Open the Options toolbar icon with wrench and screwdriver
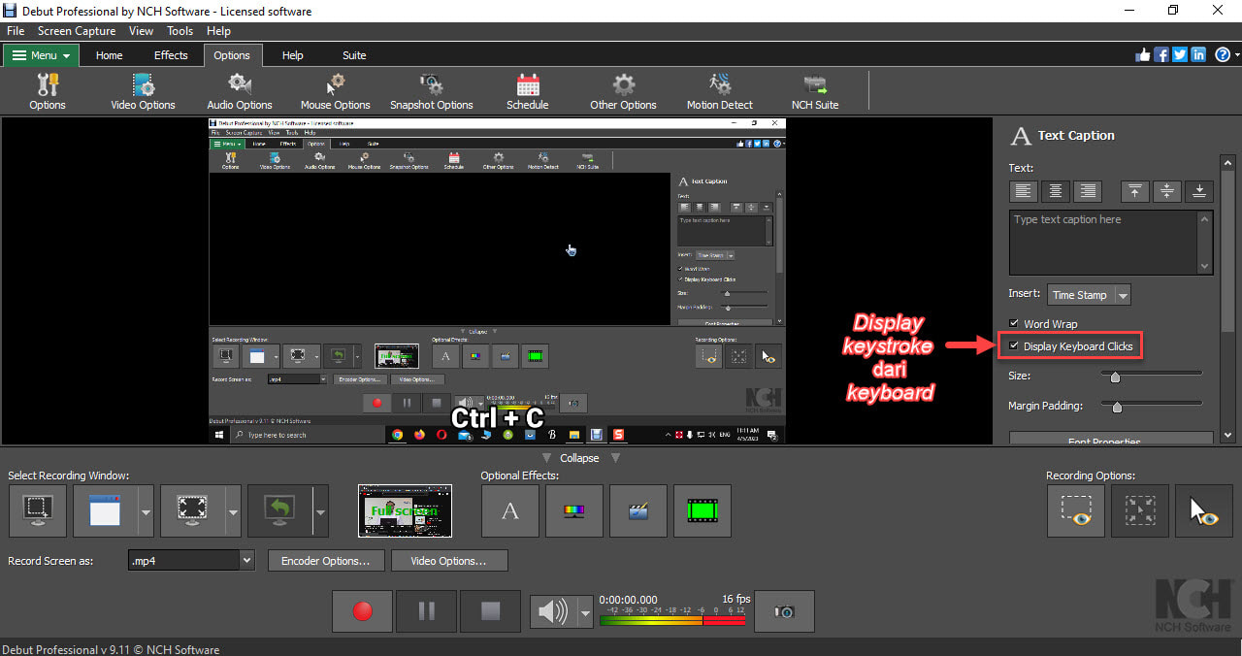 click(48, 91)
